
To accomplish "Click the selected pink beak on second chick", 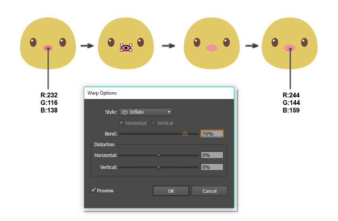I will (x=126, y=48).
